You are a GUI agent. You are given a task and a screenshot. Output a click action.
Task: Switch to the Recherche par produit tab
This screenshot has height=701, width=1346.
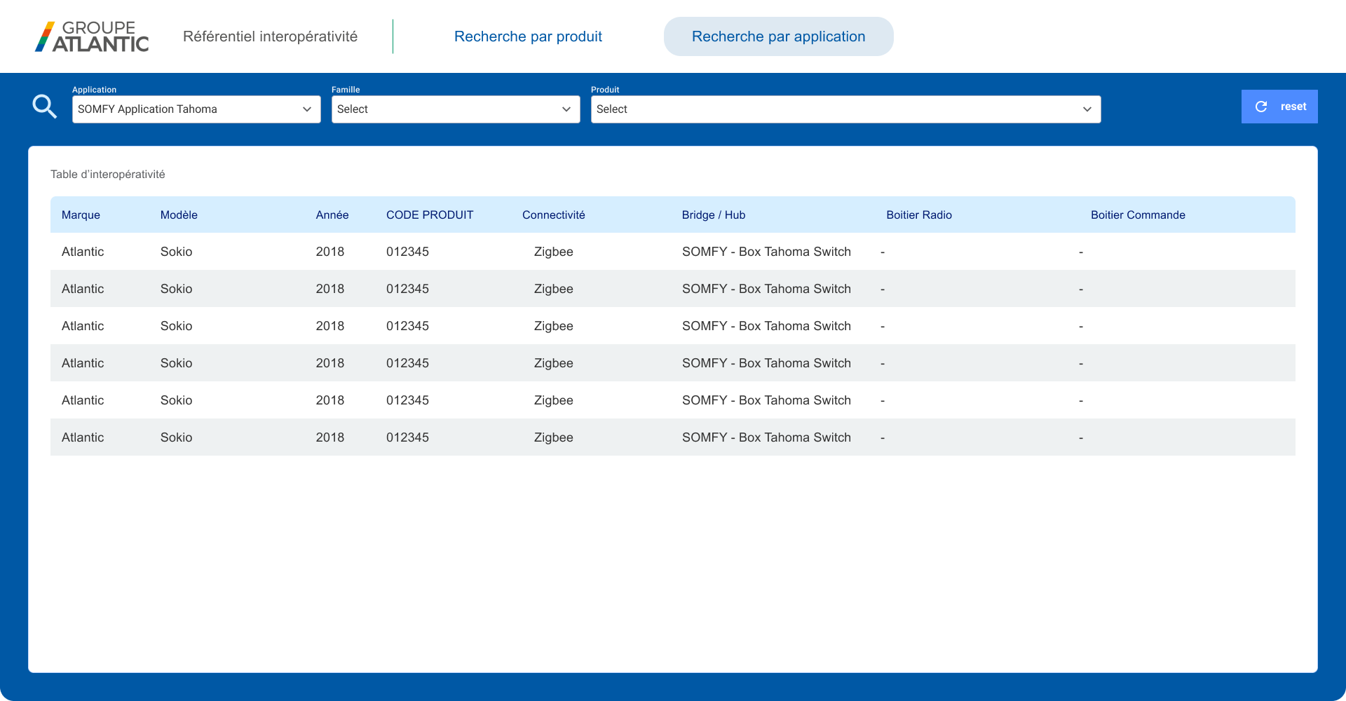[528, 36]
